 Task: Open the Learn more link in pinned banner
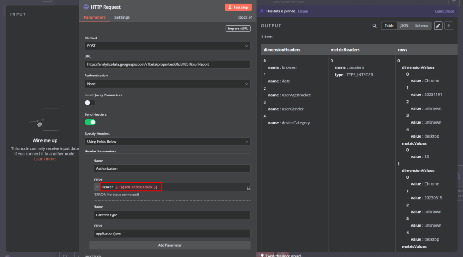pyautogui.click(x=444, y=11)
